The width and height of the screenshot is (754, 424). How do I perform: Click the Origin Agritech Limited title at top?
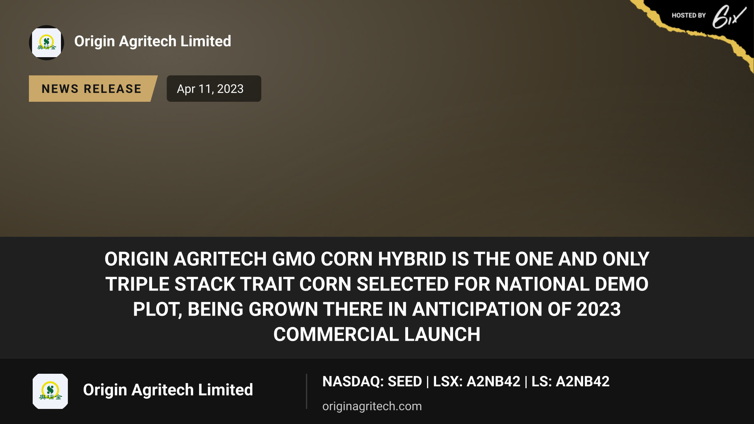tap(153, 41)
